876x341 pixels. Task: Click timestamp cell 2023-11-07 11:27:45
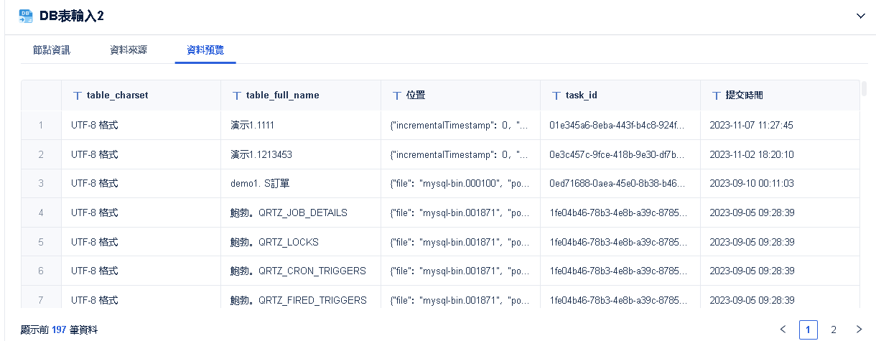(x=751, y=125)
